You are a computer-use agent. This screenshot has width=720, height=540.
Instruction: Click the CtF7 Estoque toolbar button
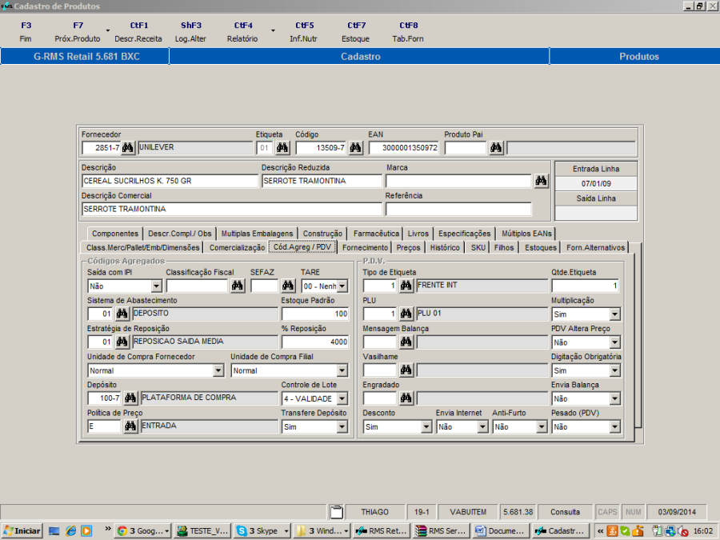(355, 32)
